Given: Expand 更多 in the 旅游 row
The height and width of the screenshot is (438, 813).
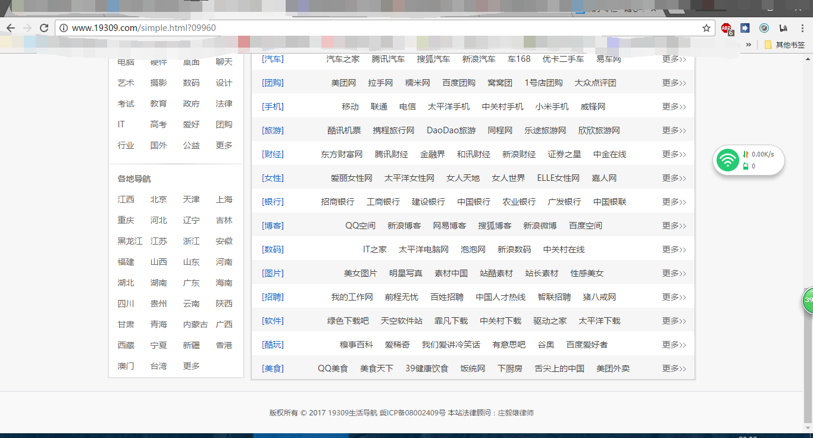Looking at the screenshot, I should (x=674, y=130).
